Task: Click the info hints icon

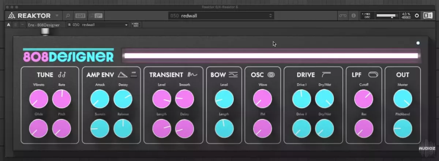Action: click(x=353, y=16)
